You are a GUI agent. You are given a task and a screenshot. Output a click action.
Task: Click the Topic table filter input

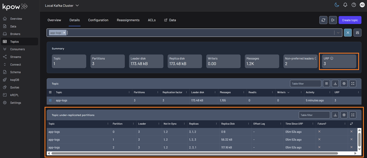pos(305,84)
